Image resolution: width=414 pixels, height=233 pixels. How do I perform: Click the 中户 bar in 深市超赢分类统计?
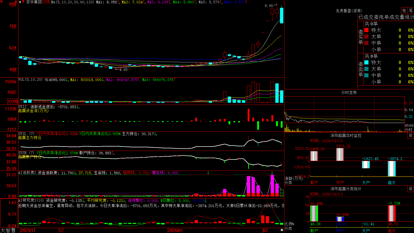point(340,219)
